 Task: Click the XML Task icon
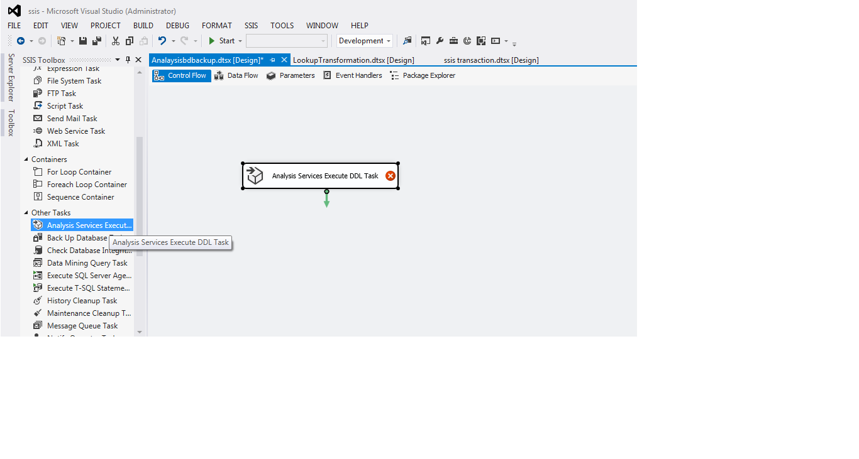tap(38, 144)
